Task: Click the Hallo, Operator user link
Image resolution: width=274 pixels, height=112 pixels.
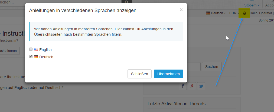Action: point(261,13)
